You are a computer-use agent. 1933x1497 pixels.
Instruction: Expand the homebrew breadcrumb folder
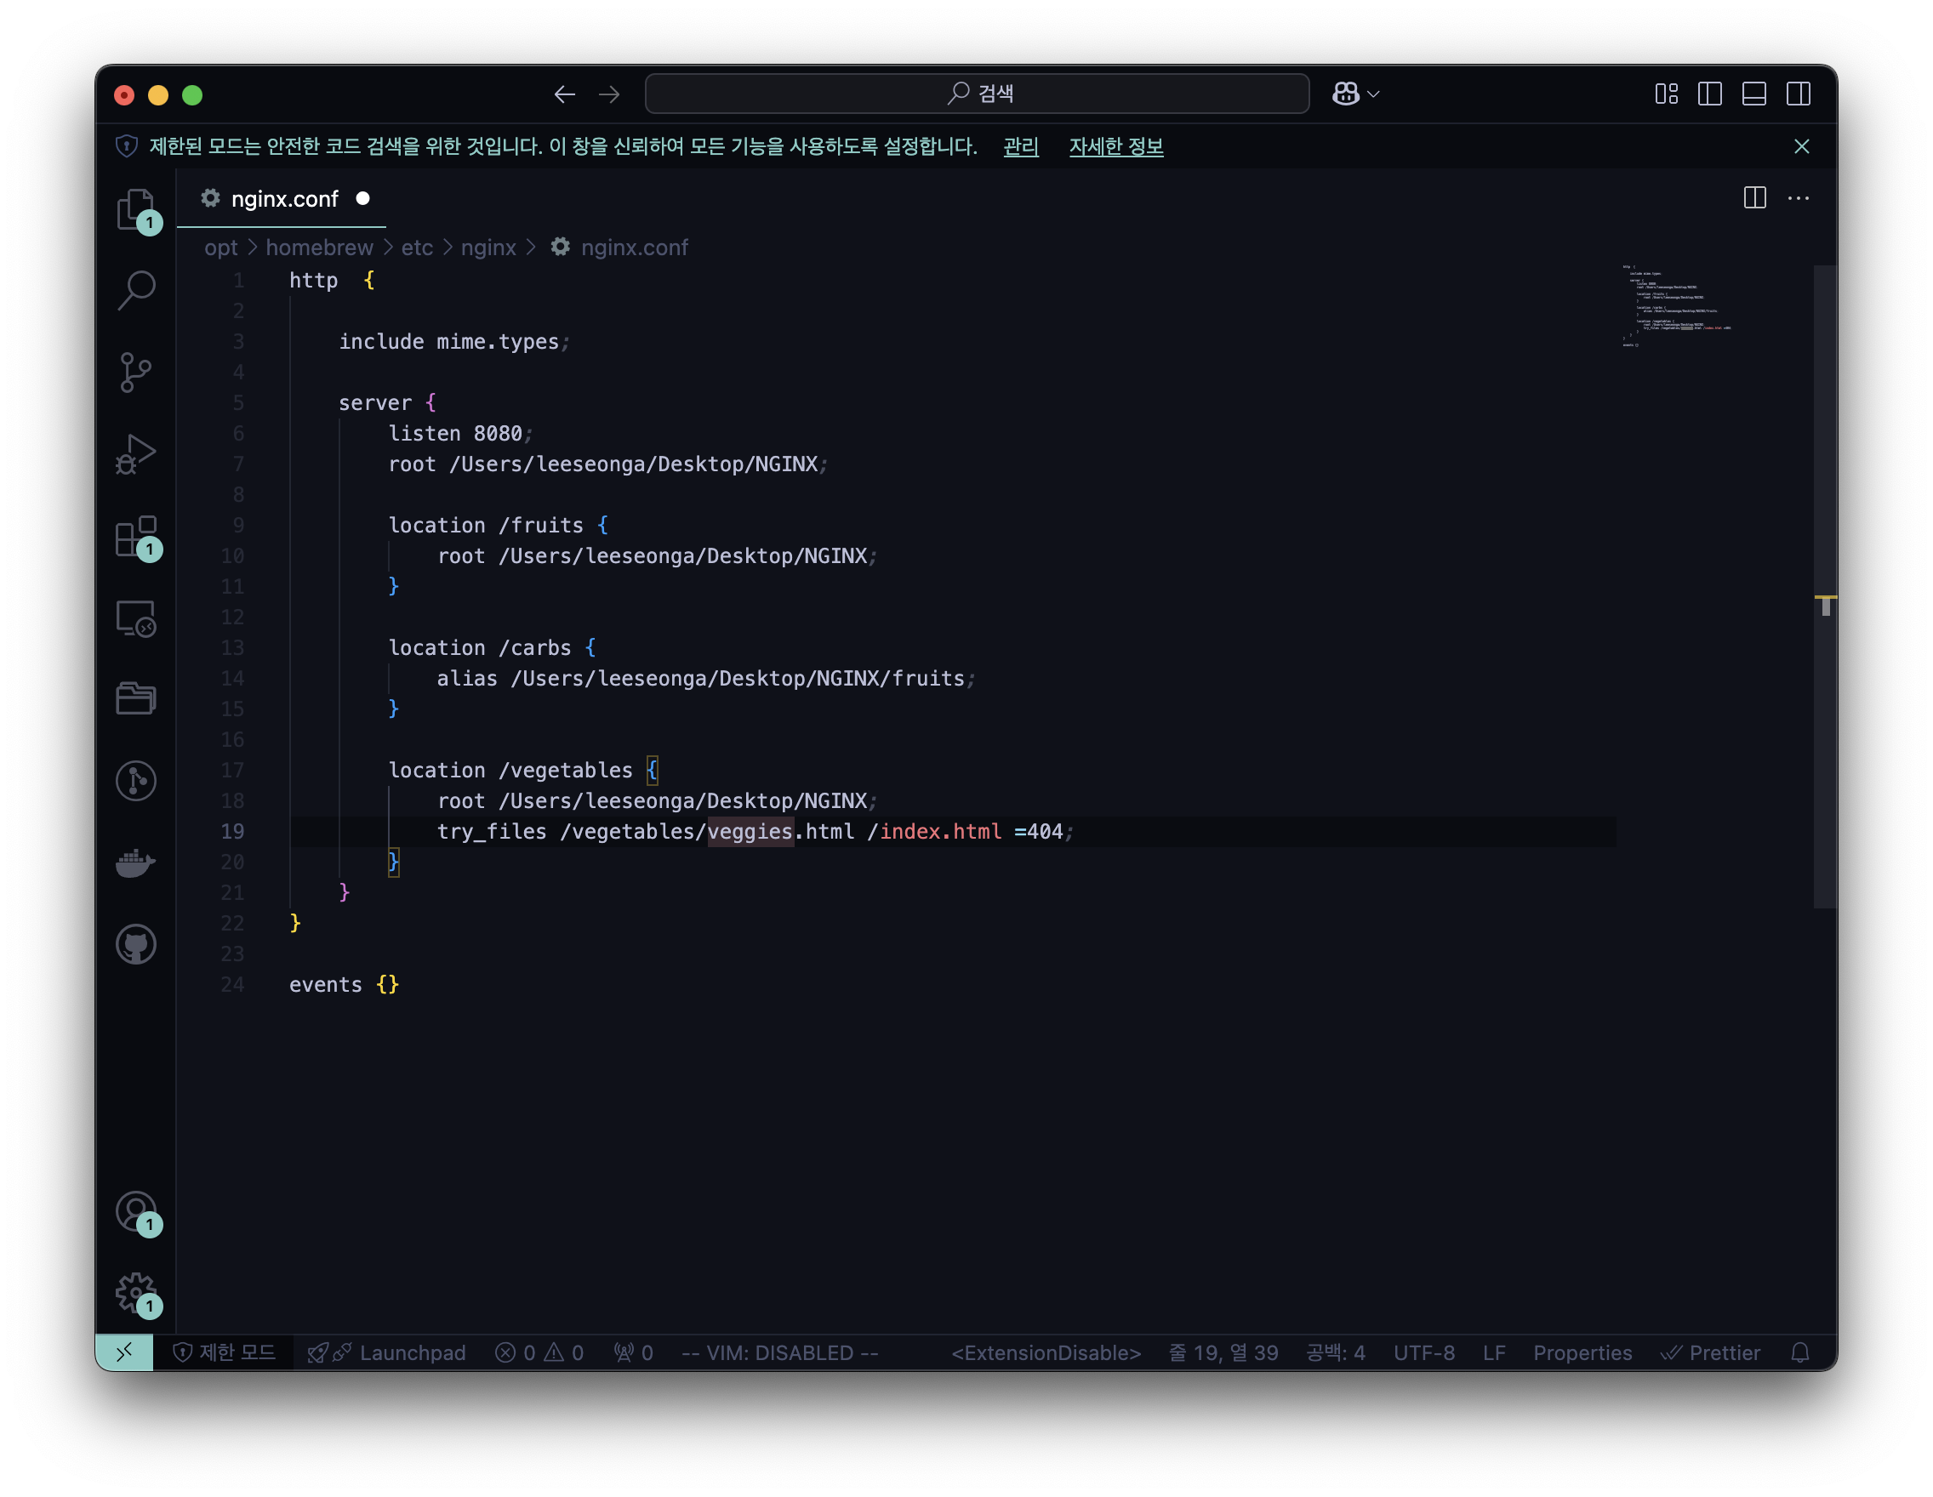(x=320, y=248)
